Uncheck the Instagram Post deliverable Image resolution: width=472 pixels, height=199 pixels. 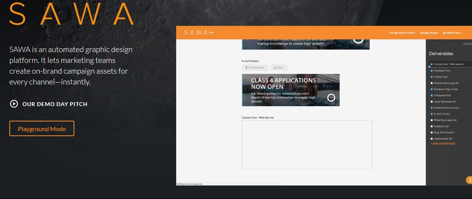click(x=432, y=95)
